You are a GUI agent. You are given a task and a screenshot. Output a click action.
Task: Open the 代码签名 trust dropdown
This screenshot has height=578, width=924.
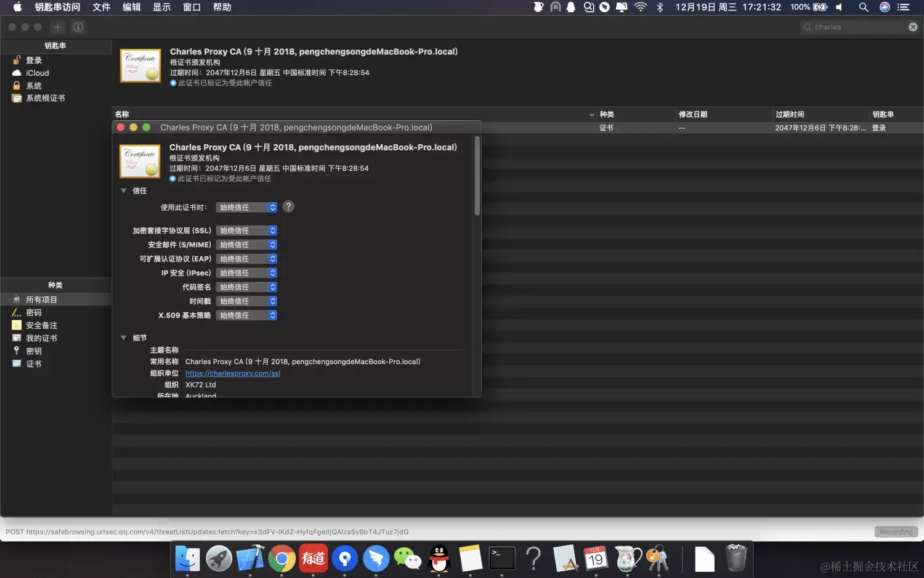pos(246,287)
